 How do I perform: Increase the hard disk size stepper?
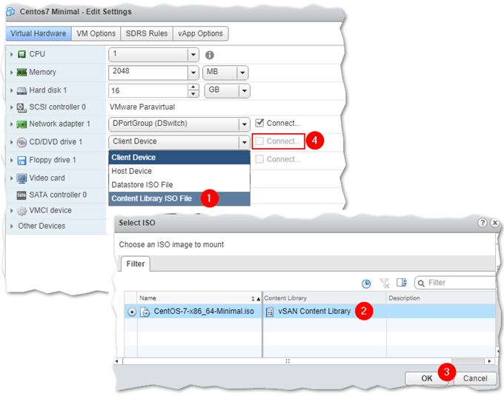pos(193,87)
